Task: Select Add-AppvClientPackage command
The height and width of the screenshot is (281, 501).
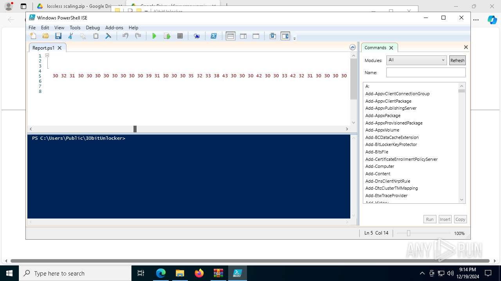Action: (388, 101)
